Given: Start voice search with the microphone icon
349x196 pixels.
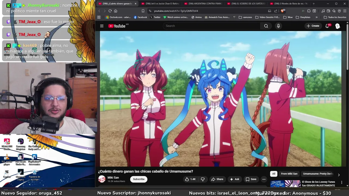Looking at the screenshot, I should pos(278,26).
